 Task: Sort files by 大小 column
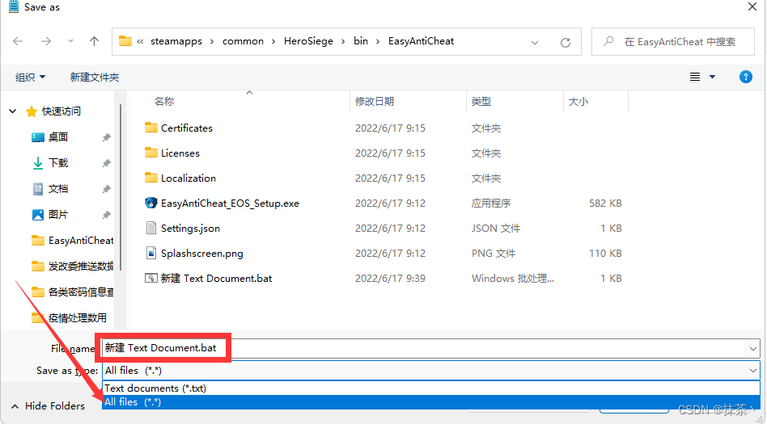(x=578, y=102)
